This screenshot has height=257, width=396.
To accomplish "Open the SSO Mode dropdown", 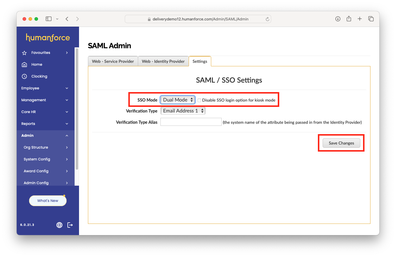I will tap(178, 100).
